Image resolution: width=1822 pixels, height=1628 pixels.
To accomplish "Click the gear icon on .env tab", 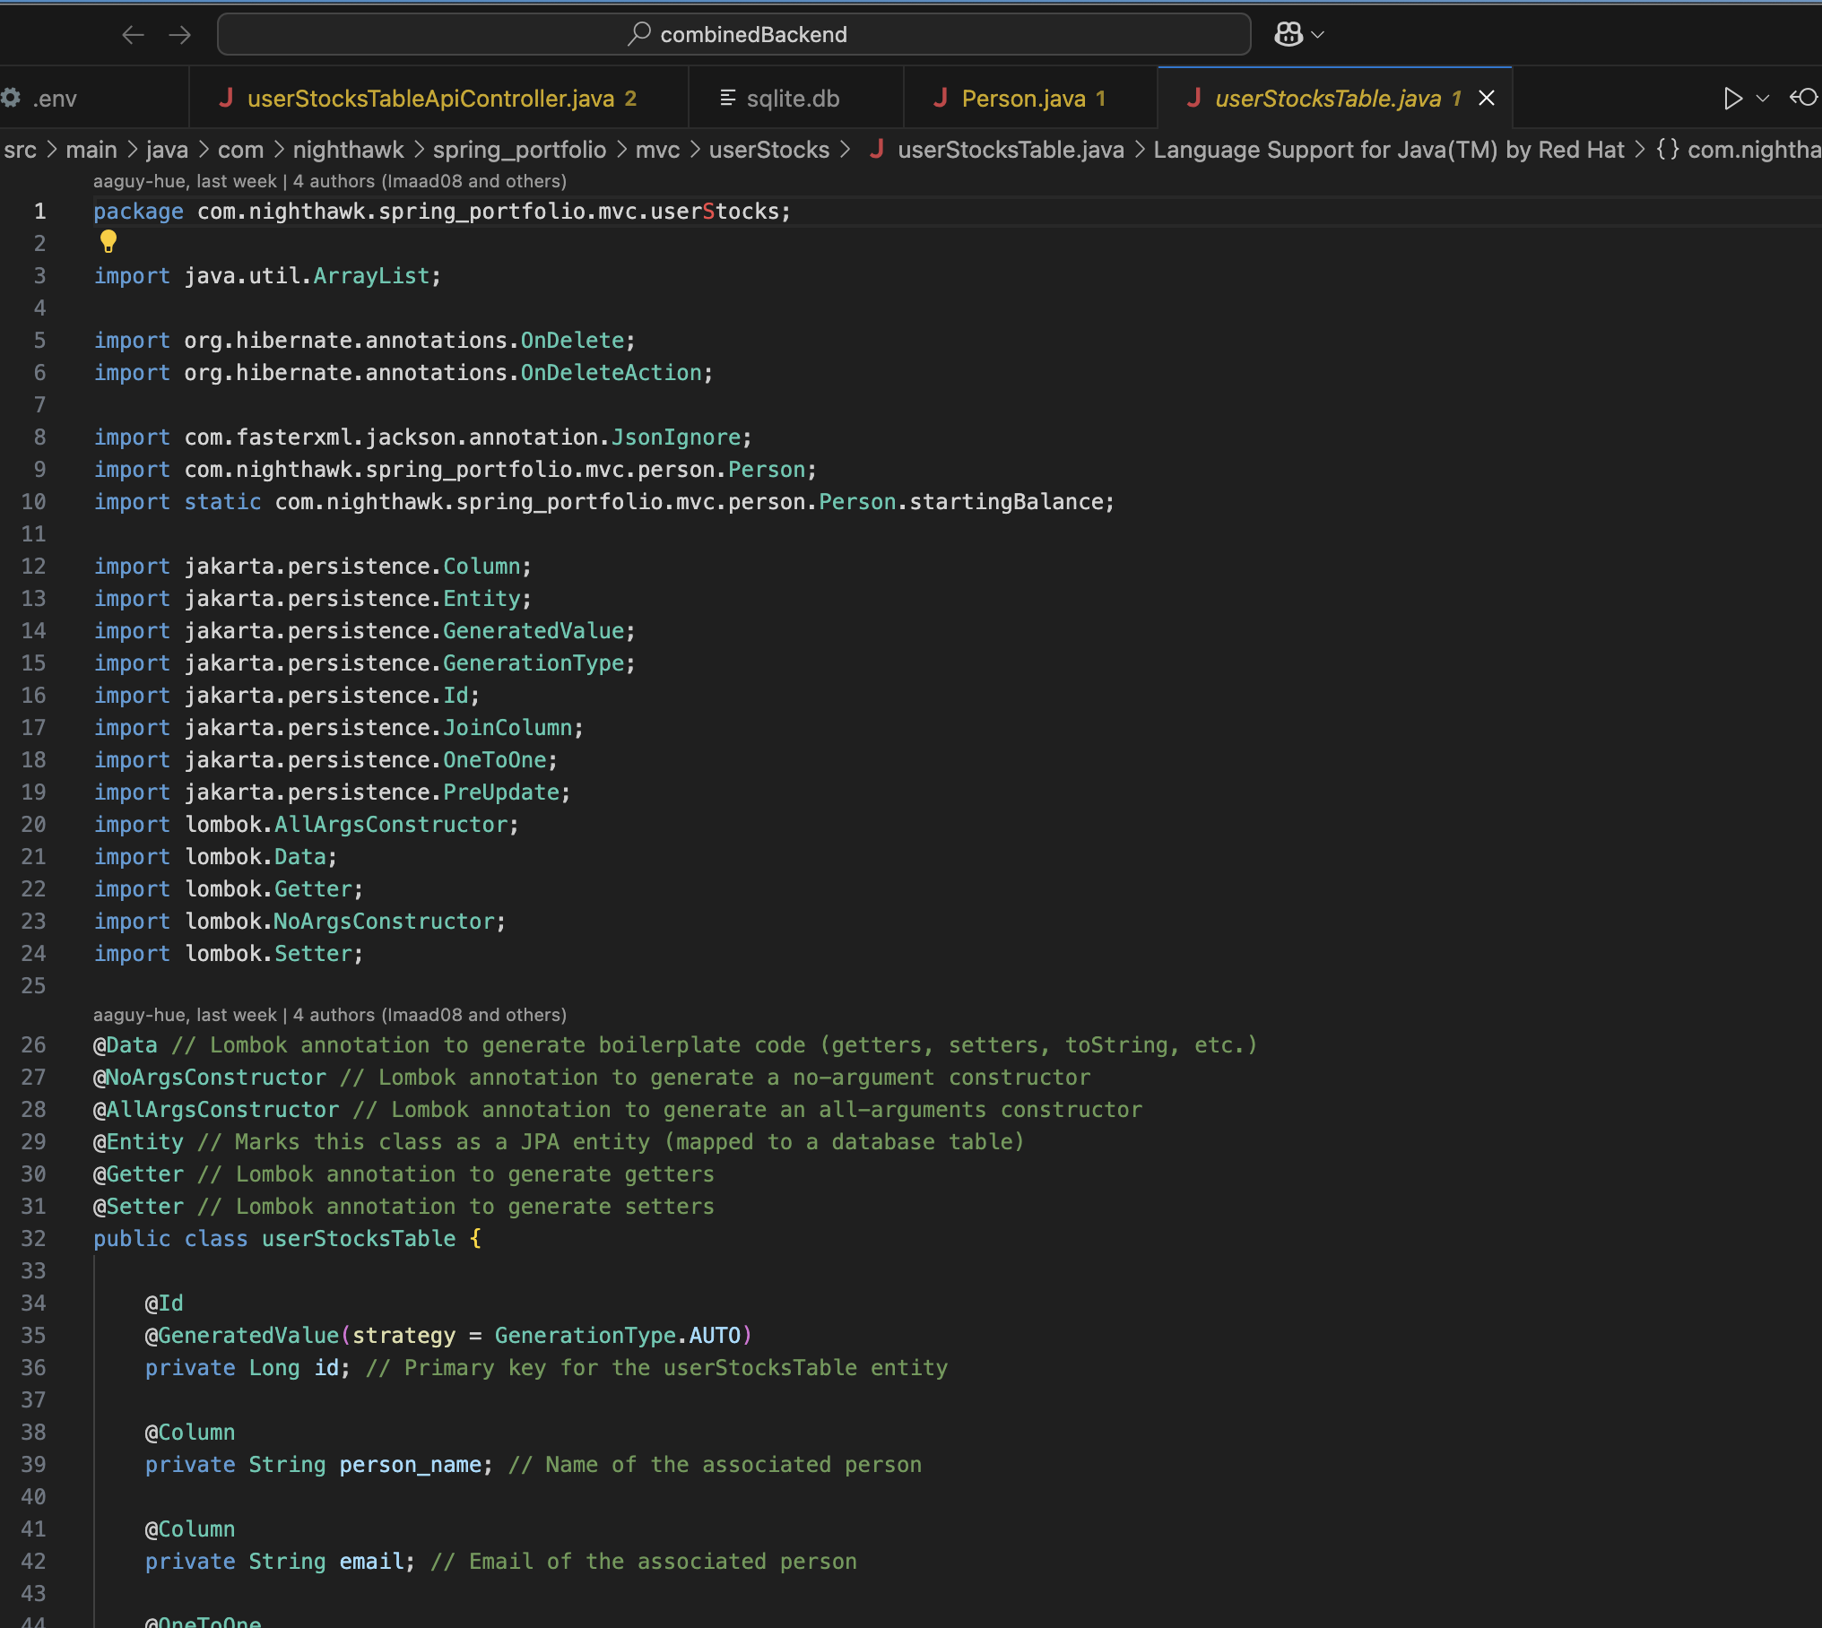I will tap(12, 99).
